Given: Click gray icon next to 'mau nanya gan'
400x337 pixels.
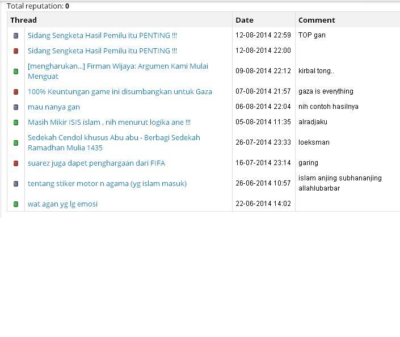Looking at the screenshot, I should (x=16, y=107).
